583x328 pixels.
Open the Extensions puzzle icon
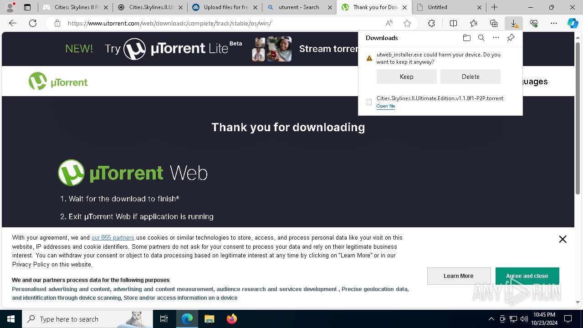click(431, 23)
